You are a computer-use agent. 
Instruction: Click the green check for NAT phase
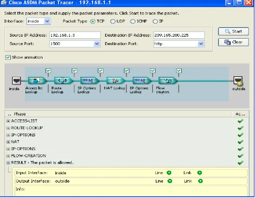[x=240, y=142]
